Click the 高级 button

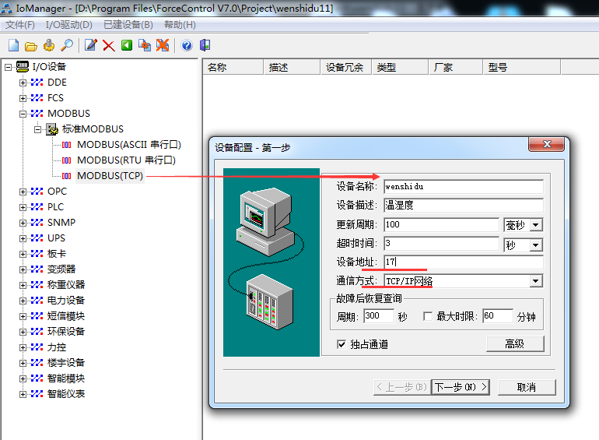coord(514,344)
